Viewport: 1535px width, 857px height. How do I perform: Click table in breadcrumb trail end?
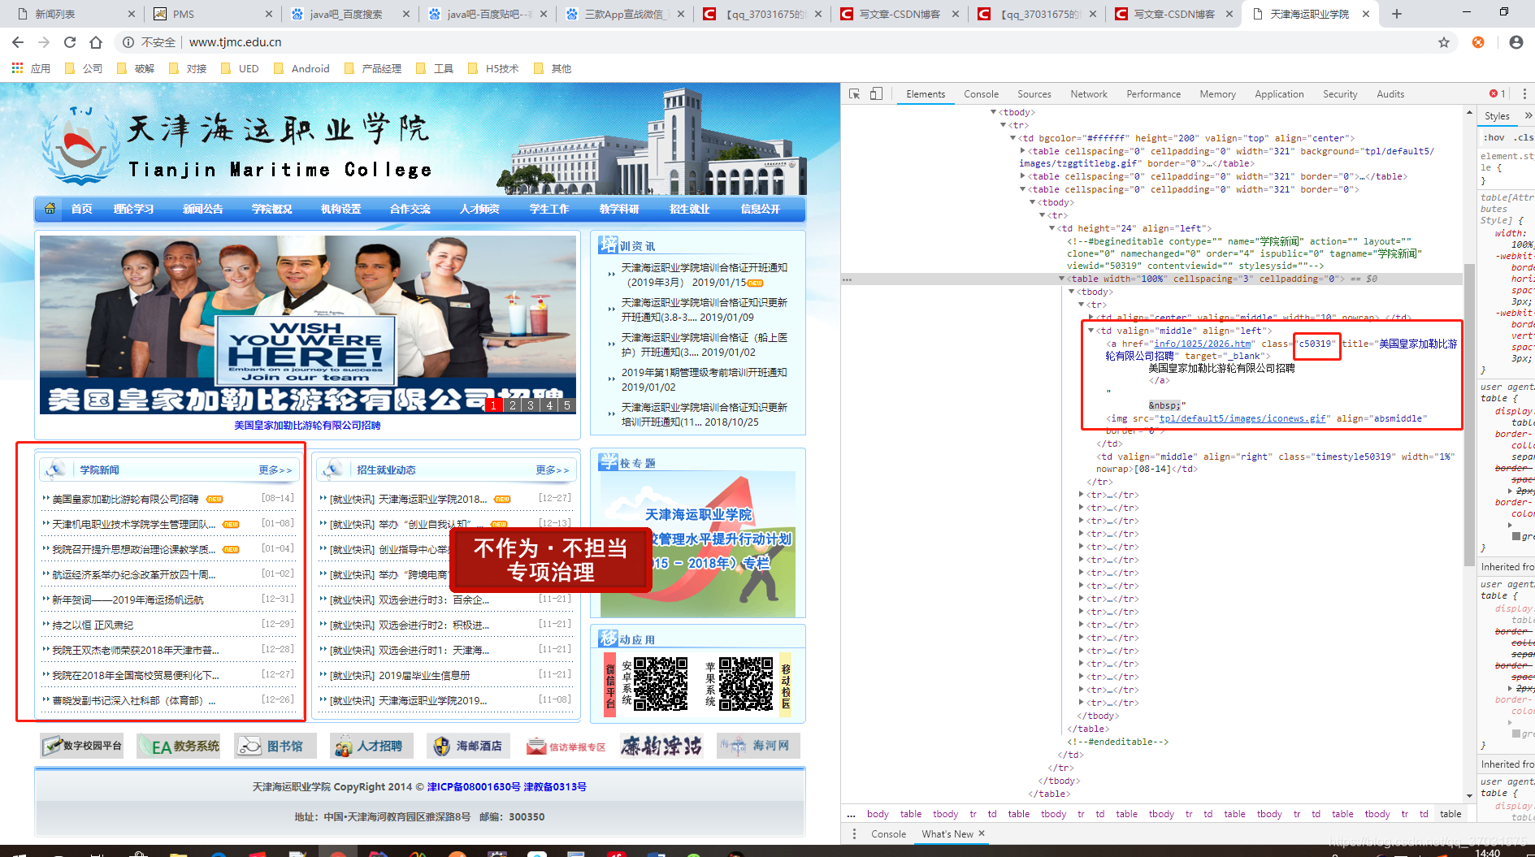1450,814
